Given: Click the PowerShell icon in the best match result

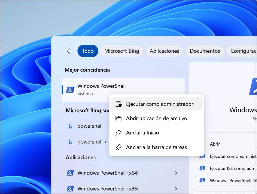Looking at the screenshot, I should (71, 89).
